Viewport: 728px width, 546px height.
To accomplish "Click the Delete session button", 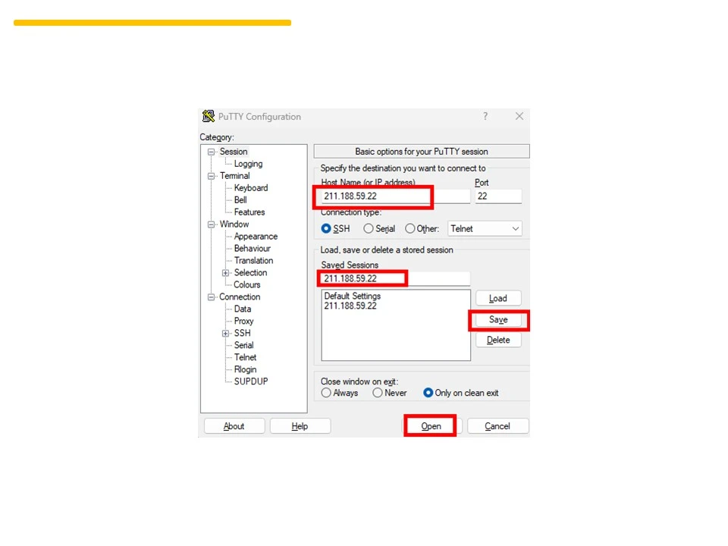I will [498, 340].
